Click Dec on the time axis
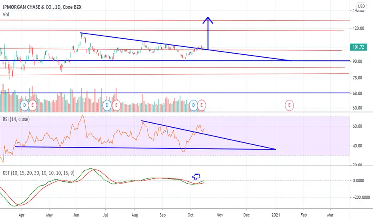The height and width of the screenshot is (220, 373). (x=247, y=215)
